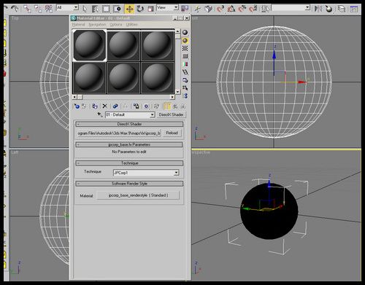Click Use Pivot Point Center icon
365x285 pixels.
point(185,9)
